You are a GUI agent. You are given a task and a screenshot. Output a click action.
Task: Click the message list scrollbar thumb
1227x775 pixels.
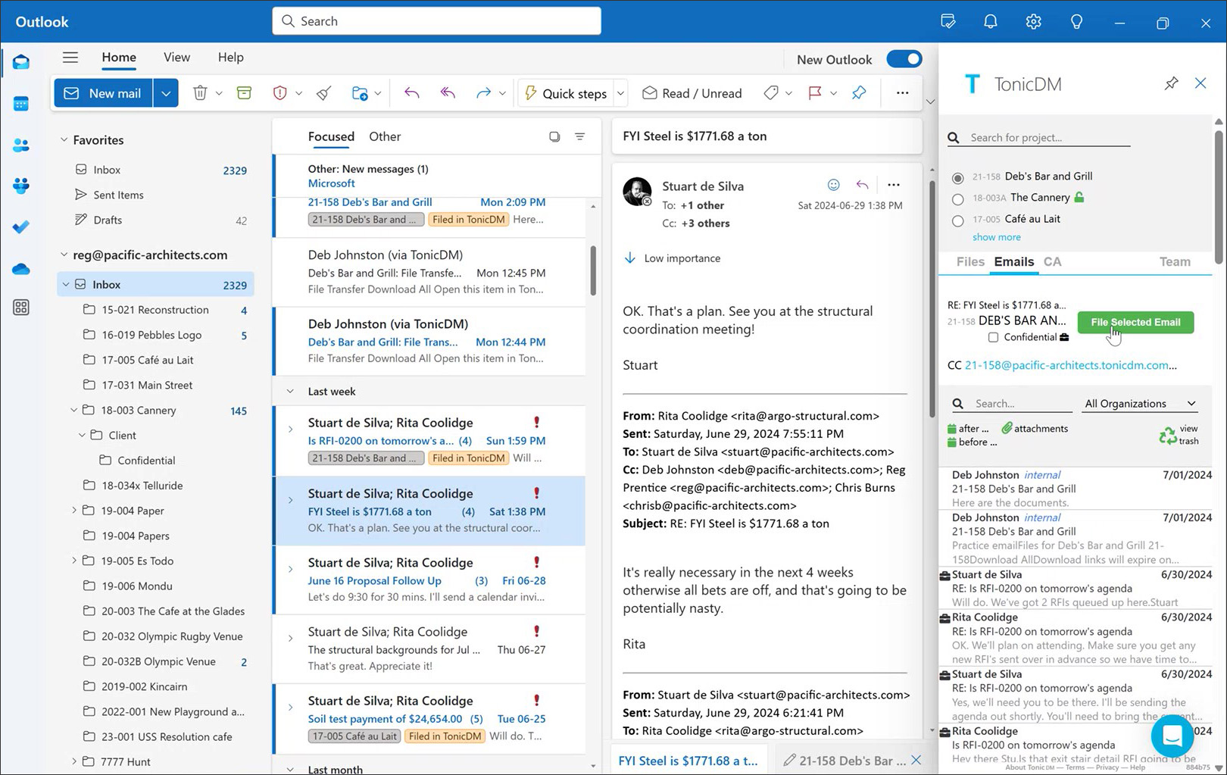click(x=593, y=270)
